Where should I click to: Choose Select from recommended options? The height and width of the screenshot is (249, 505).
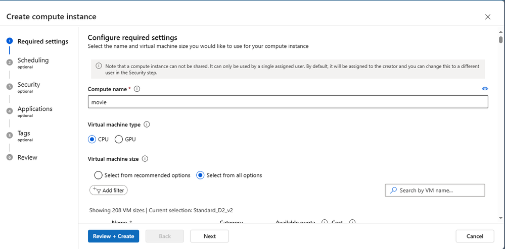click(x=99, y=175)
